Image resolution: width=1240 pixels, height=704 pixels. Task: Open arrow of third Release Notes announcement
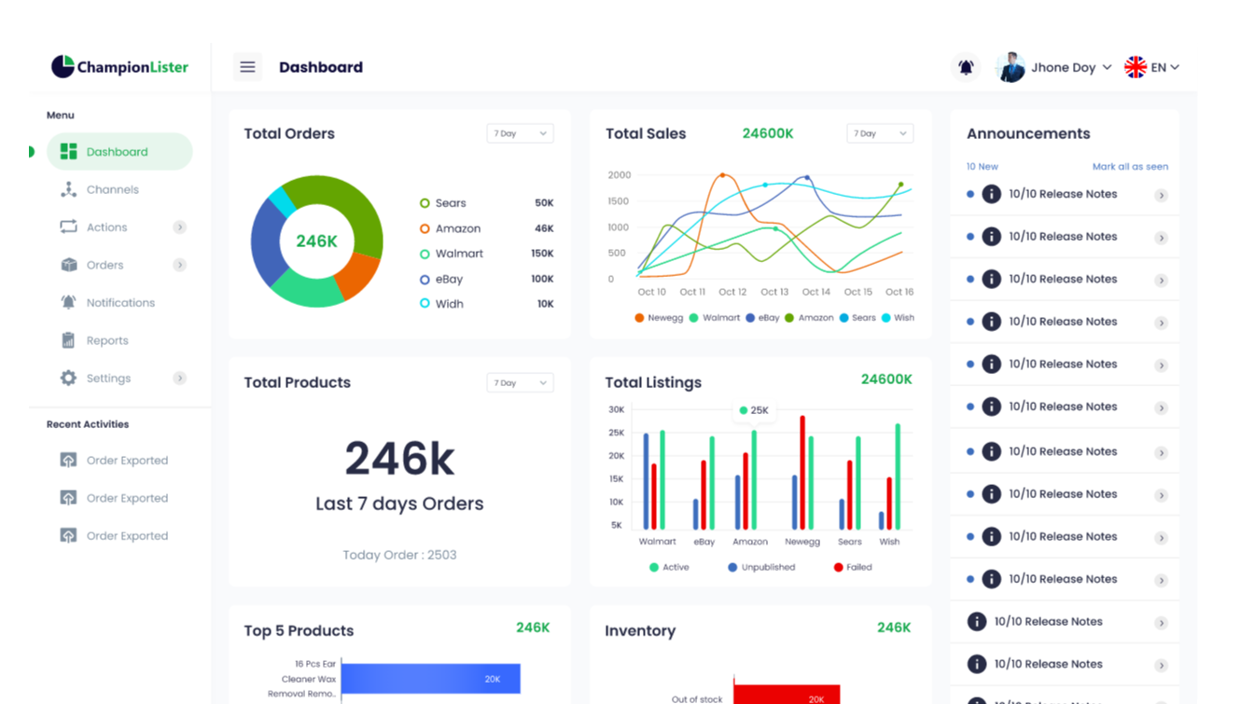[x=1162, y=281]
